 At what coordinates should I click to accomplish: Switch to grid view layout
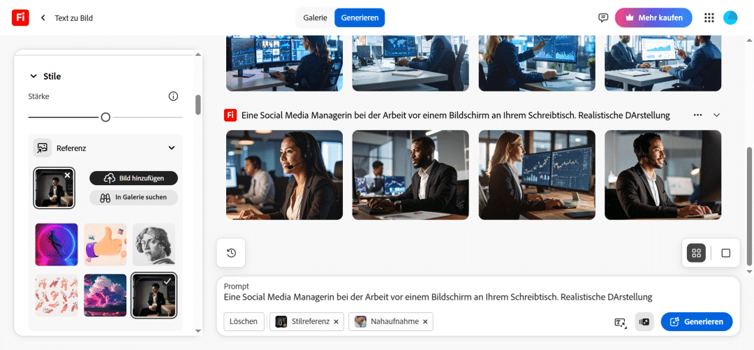696,253
